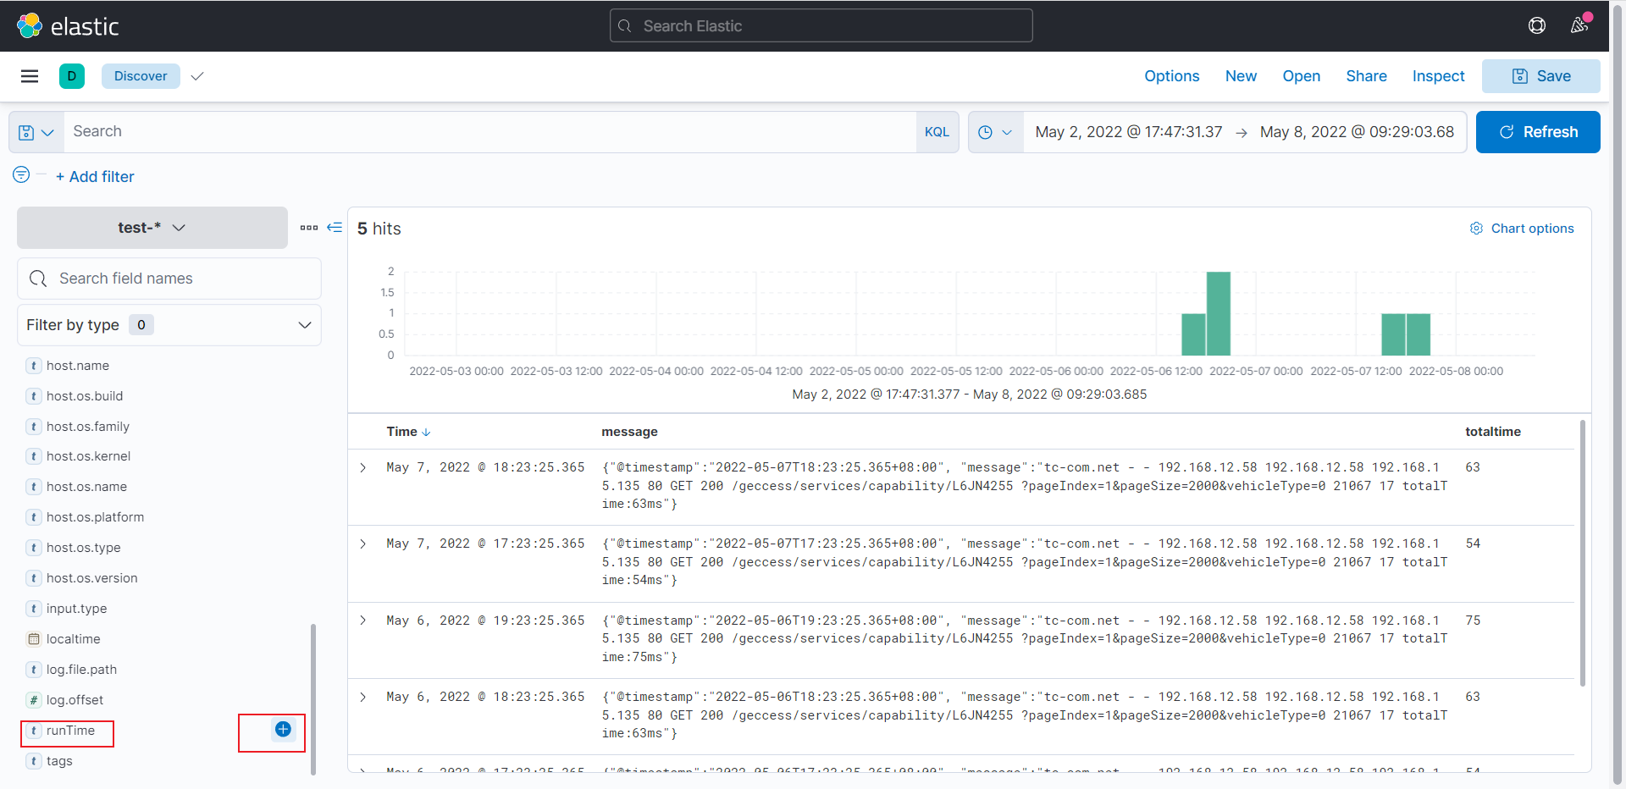Open the Share menu
Image resolution: width=1626 pixels, height=789 pixels.
point(1366,76)
